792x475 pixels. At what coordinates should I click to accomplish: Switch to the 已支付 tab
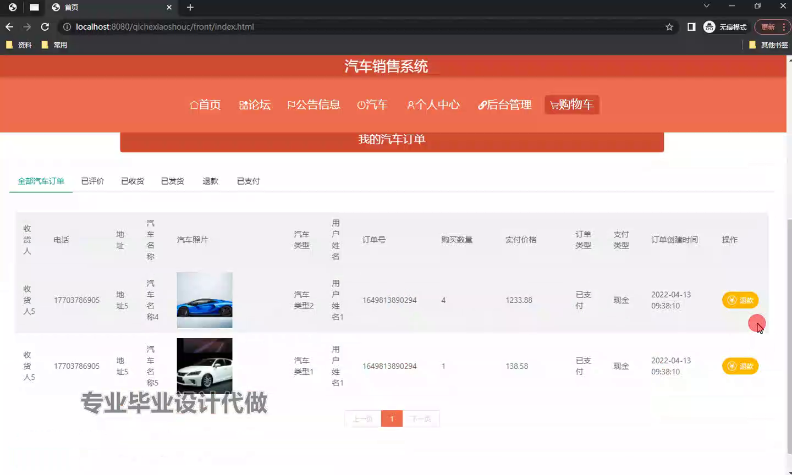coord(248,181)
